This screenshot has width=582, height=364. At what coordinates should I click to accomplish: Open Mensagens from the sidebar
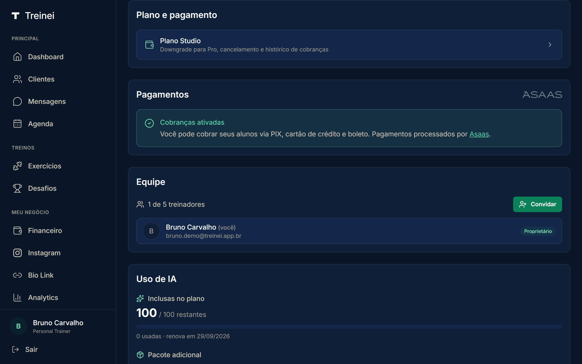tap(58, 101)
